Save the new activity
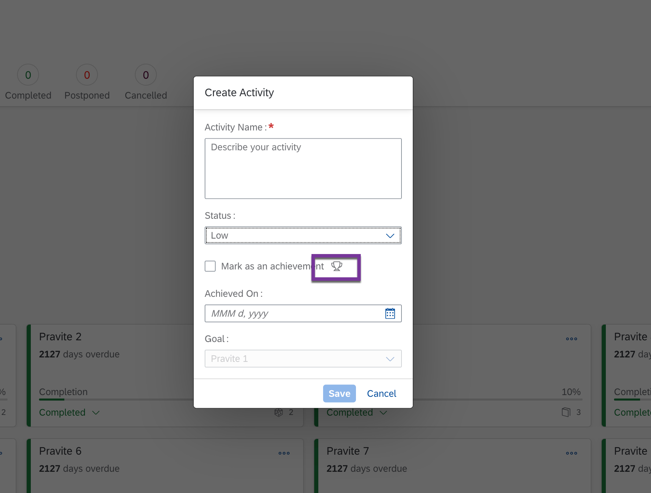The image size is (651, 493). [x=339, y=393]
